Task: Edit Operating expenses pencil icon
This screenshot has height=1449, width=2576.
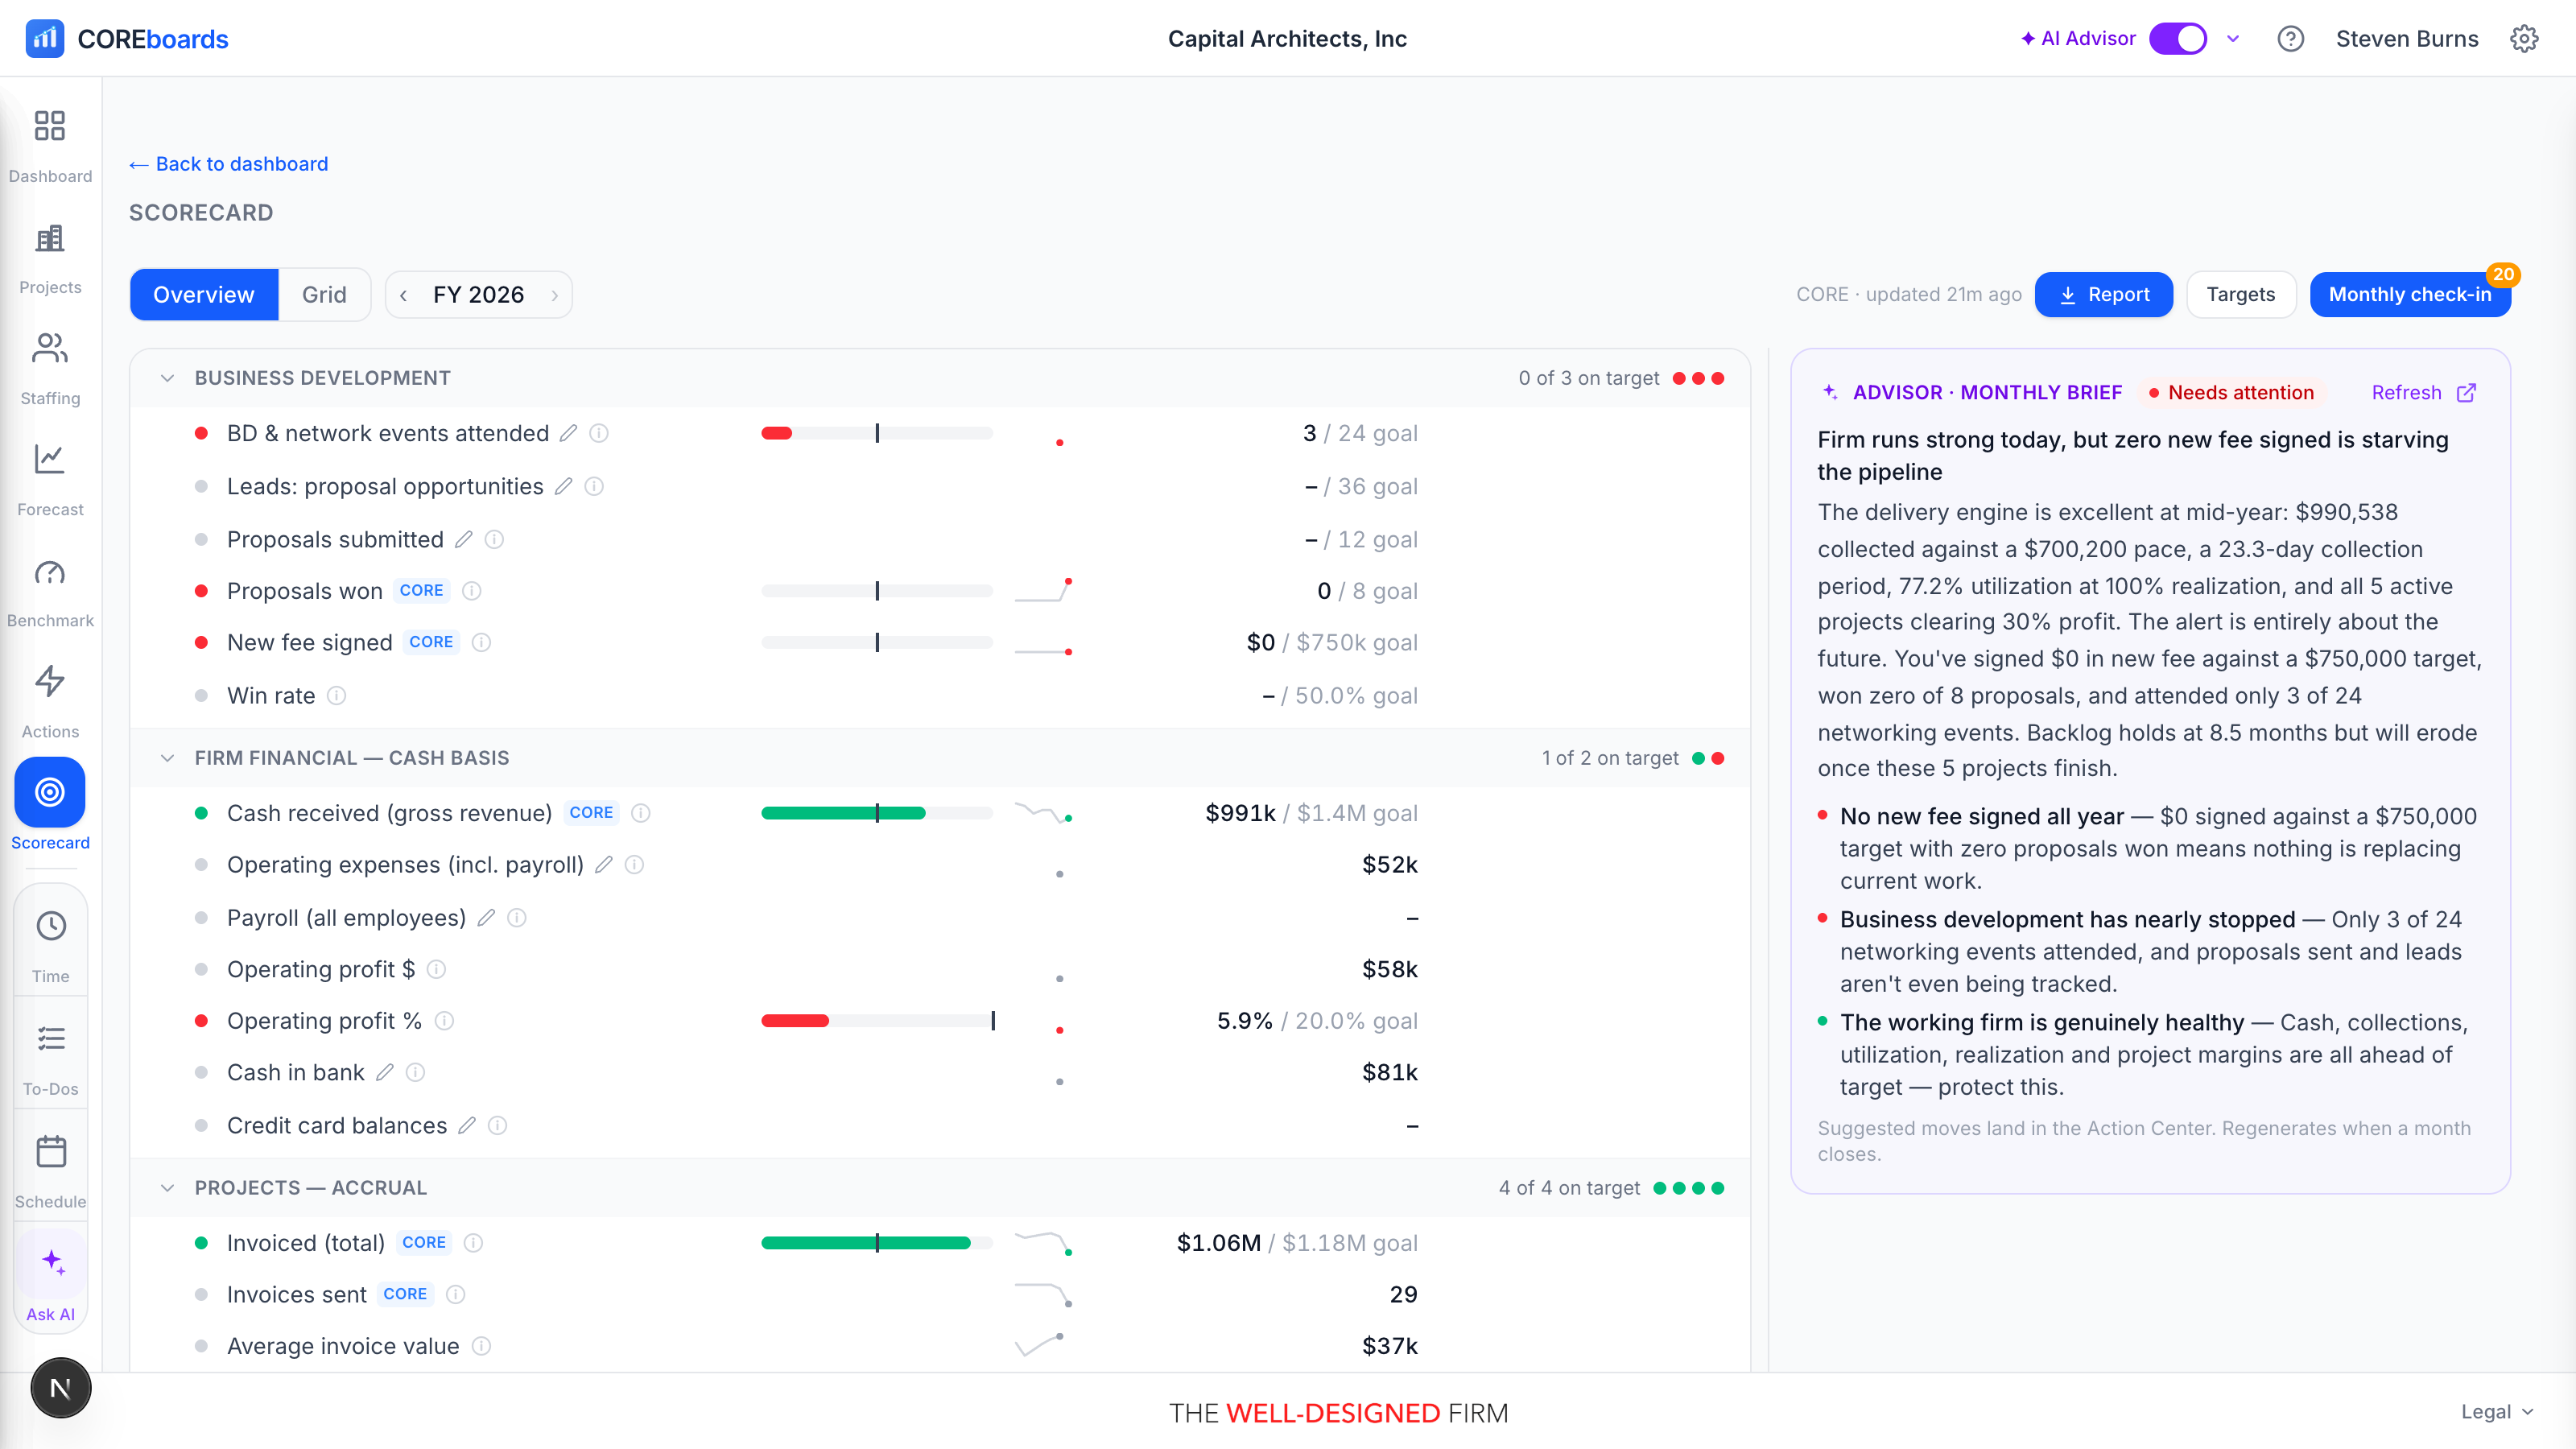Action: 603,864
